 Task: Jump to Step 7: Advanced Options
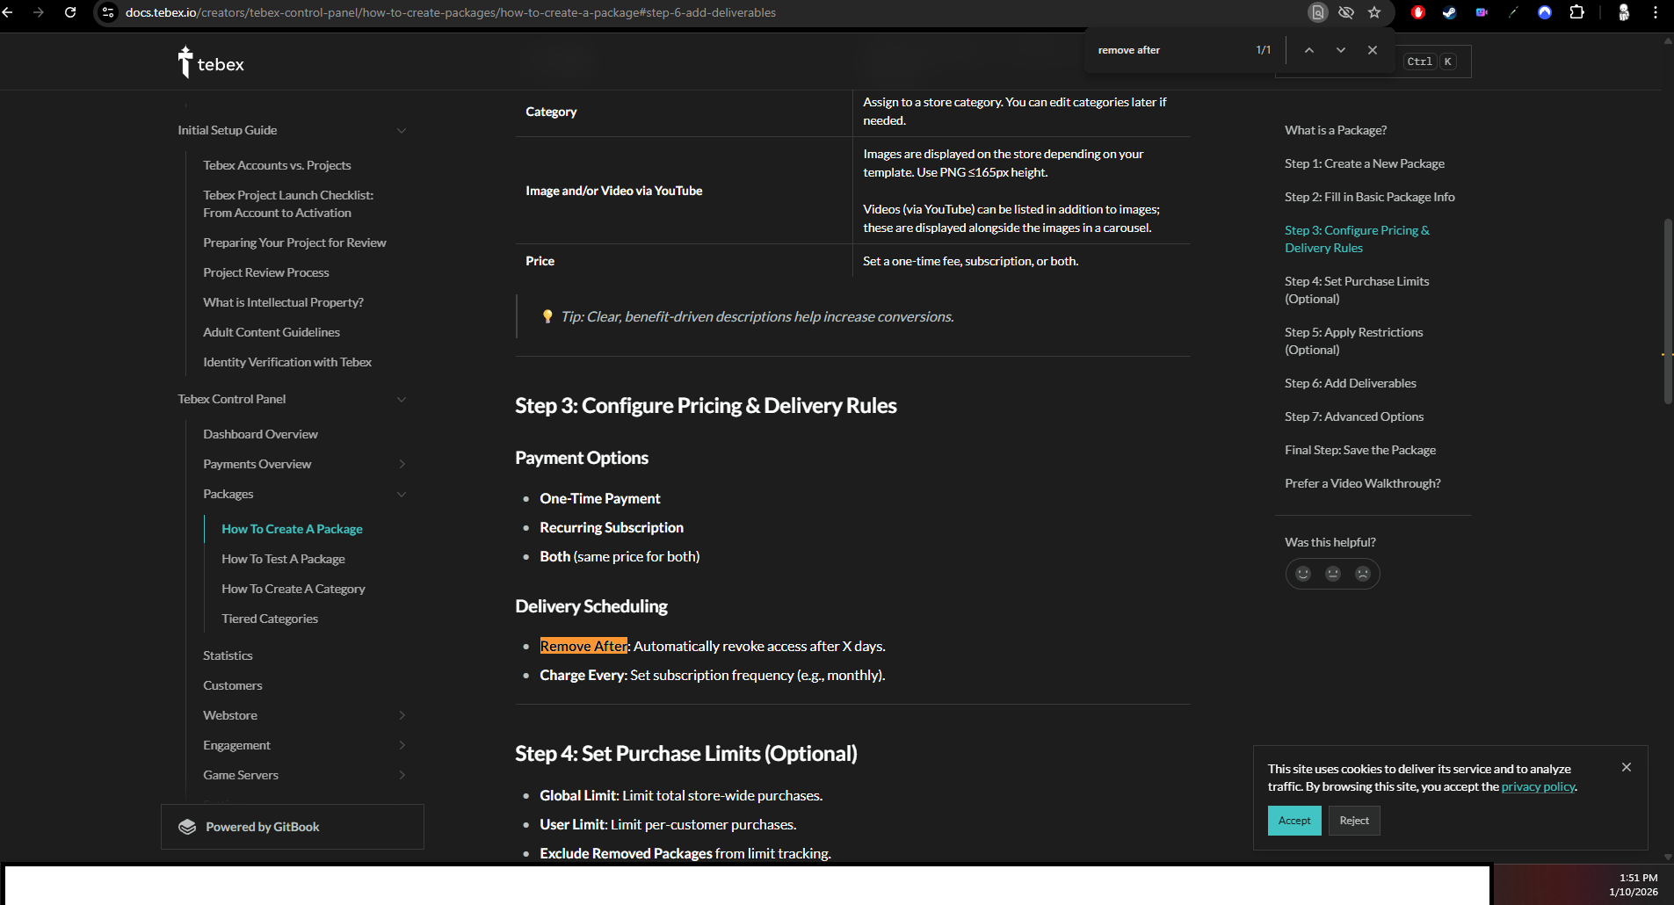1354,416
